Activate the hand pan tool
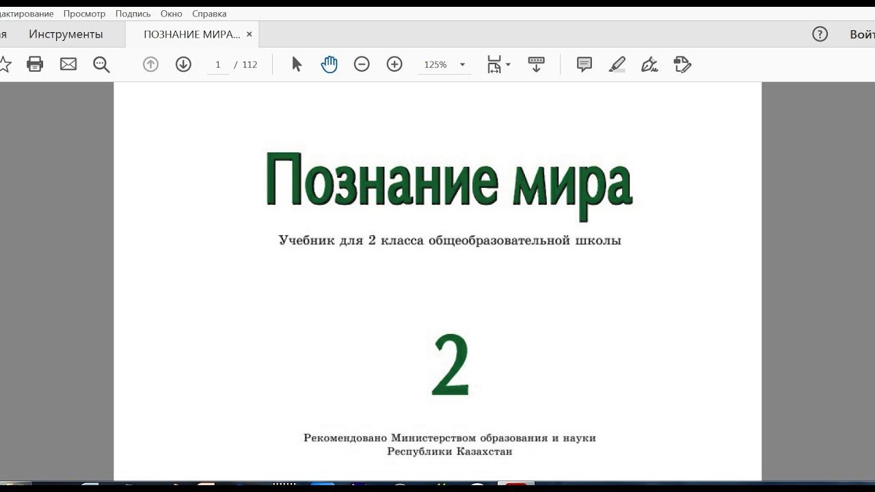 click(329, 64)
